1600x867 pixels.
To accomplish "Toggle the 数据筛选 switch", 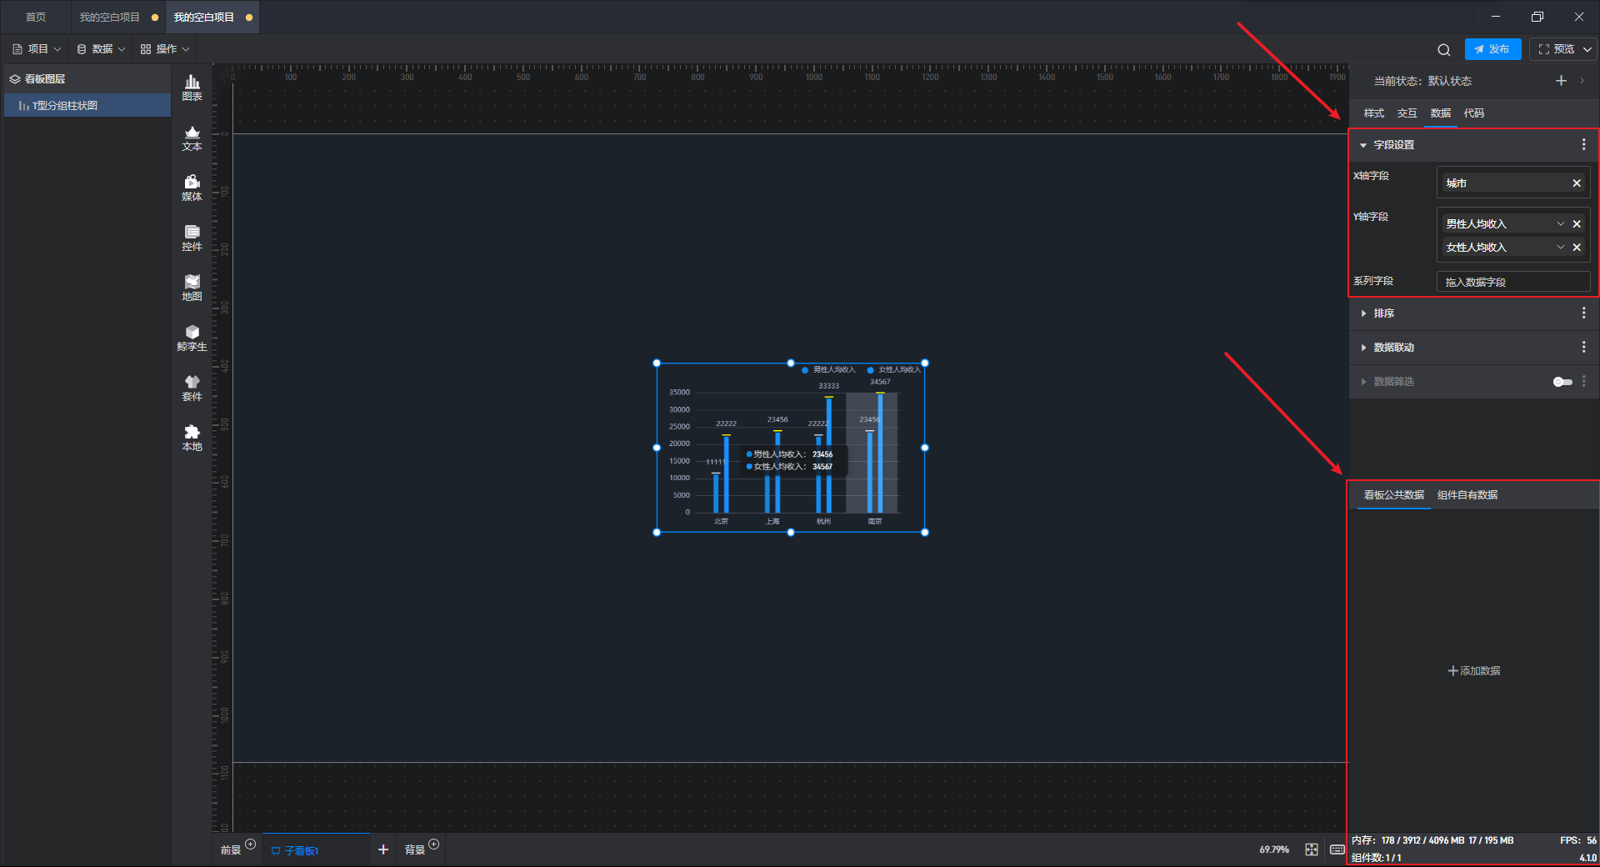I will [x=1562, y=382].
